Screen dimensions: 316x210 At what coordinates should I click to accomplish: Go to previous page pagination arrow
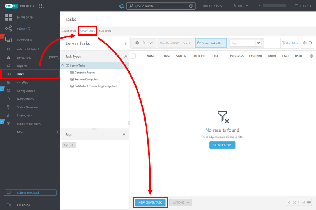295,203
